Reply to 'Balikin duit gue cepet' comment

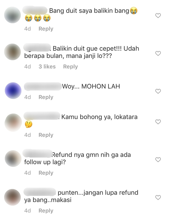tap(71, 67)
